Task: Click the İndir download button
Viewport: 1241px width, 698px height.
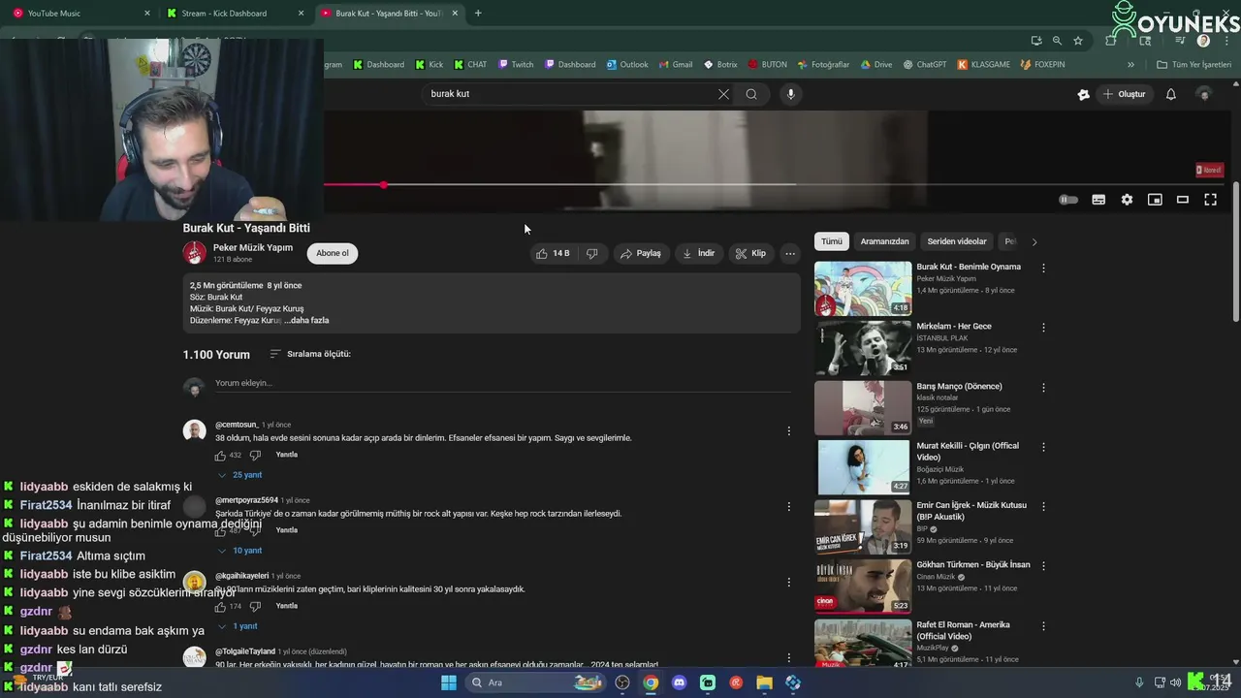Action: pyautogui.click(x=698, y=253)
